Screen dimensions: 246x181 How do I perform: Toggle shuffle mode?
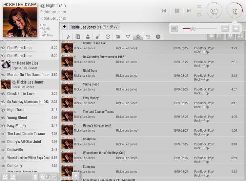[199, 7]
